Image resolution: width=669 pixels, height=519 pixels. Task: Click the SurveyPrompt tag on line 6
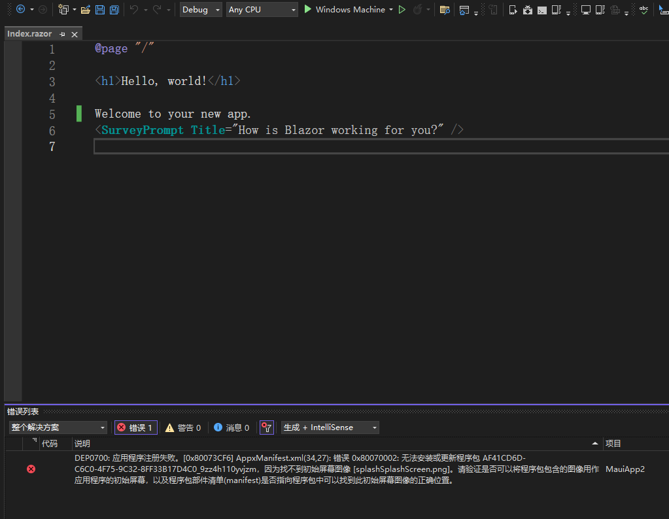pos(142,130)
